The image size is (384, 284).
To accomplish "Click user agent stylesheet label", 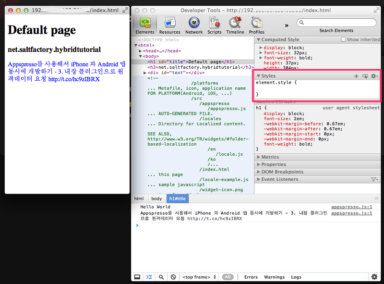I will pyautogui.click(x=351, y=108).
